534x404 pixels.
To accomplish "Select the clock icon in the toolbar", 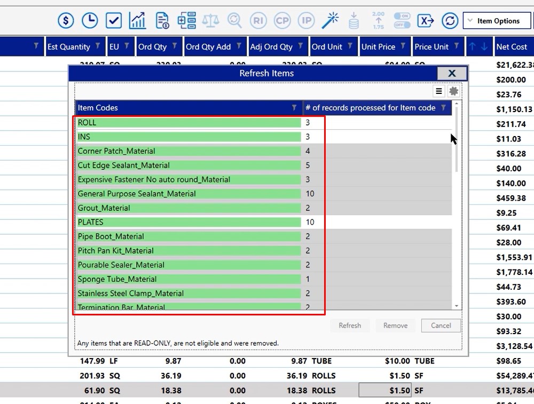I will tap(90, 20).
